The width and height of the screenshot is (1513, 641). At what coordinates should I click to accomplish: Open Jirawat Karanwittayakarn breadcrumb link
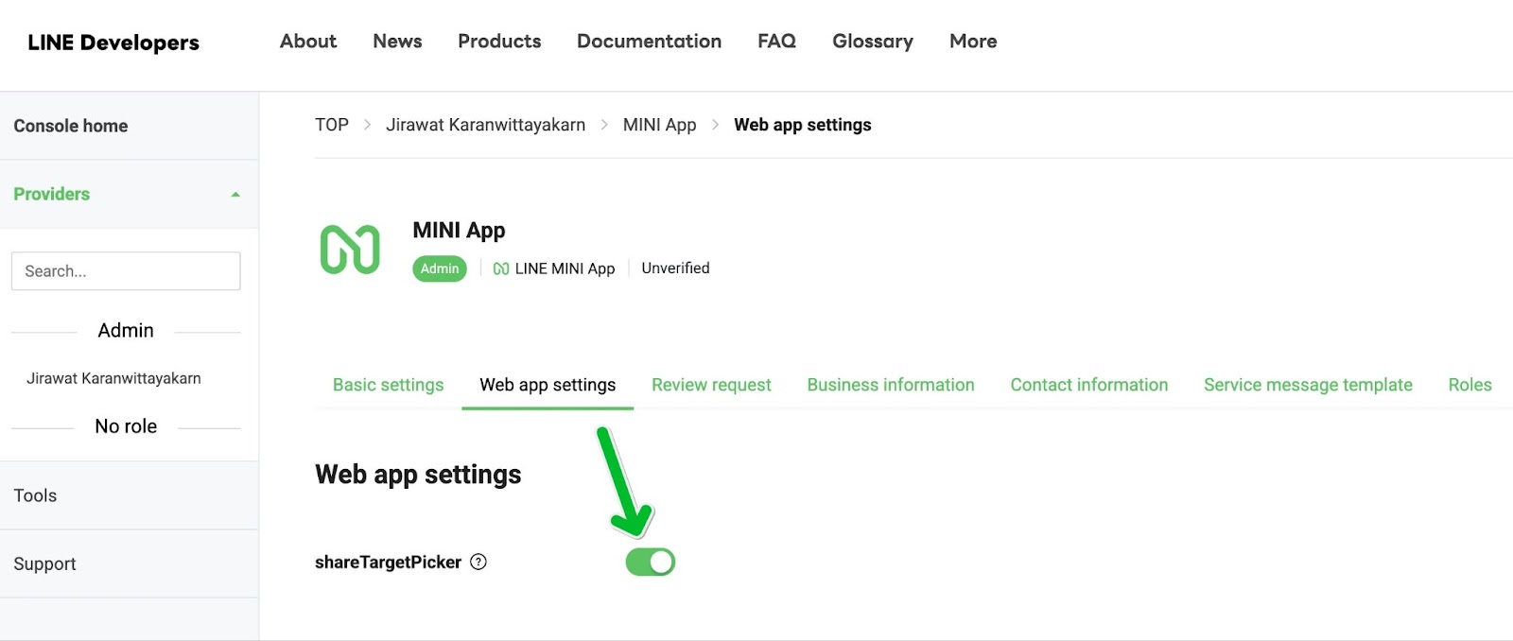[485, 125]
